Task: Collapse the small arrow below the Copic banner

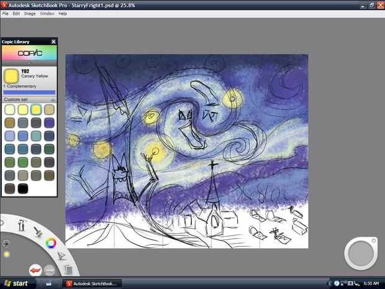Action: [29, 63]
